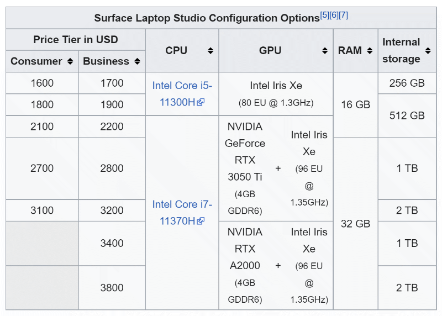Select the Business price 2200 cell

112,127
